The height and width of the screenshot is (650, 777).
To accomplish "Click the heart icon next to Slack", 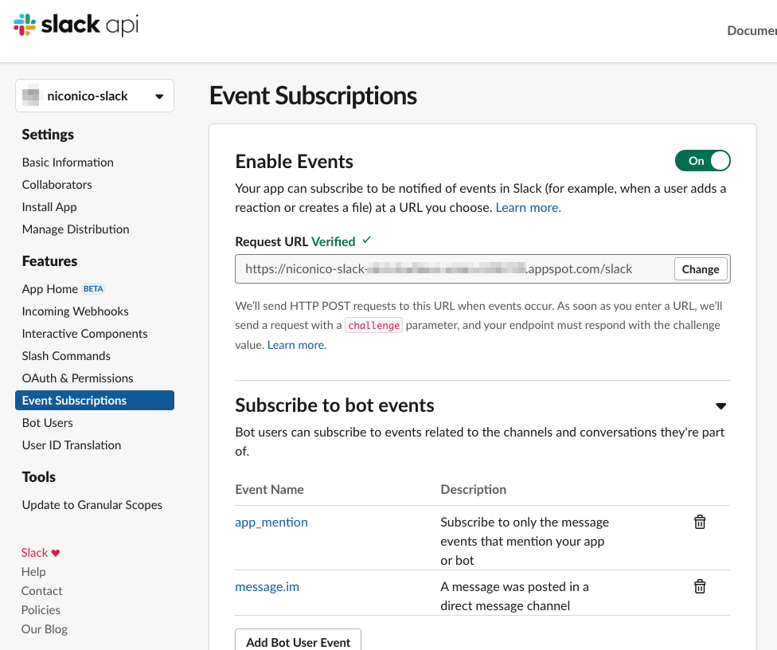I will pyautogui.click(x=56, y=553).
